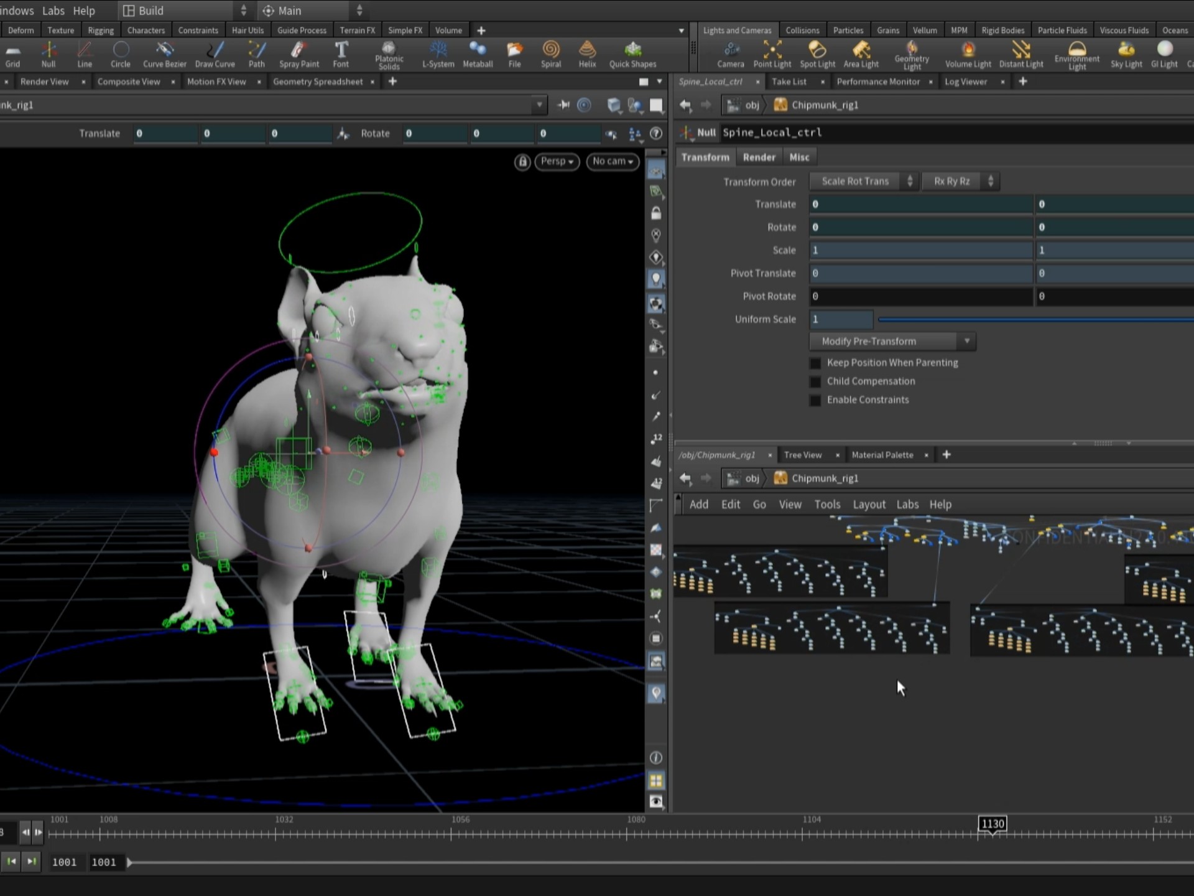Add a GI Light
Viewport: 1194px width, 896px height.
(x=1164, y=54)
